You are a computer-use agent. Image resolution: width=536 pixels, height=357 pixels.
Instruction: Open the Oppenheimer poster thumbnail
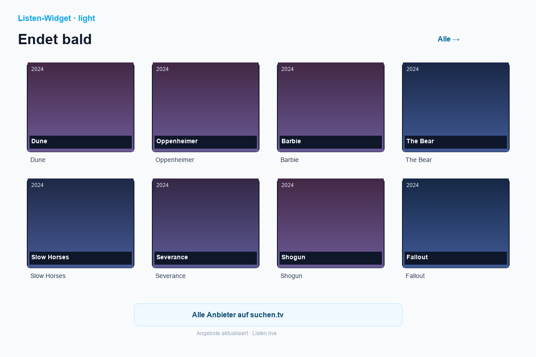pyautogui.click(x=205, y=107)
